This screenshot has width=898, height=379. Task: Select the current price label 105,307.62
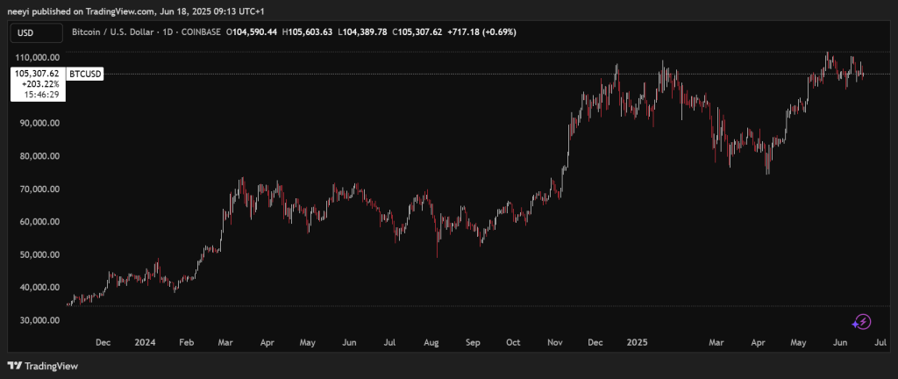(x=37, y=74)
